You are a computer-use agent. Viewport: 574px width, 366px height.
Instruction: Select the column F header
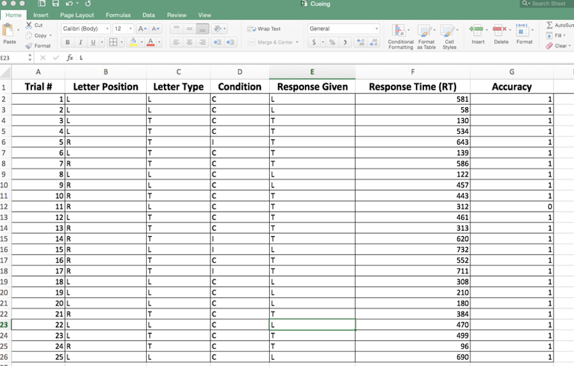413,72
